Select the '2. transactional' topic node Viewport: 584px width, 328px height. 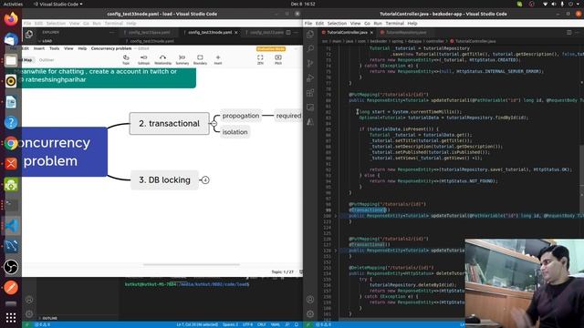click(170, 124)
